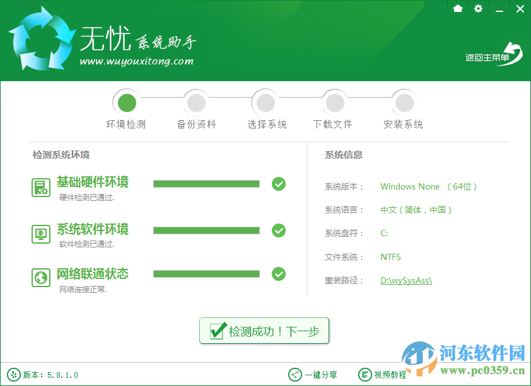The height and width of the screenshot is (386, 531).
Task: Click the 一键分享 share icon
Action: click(x=294, y=374)
